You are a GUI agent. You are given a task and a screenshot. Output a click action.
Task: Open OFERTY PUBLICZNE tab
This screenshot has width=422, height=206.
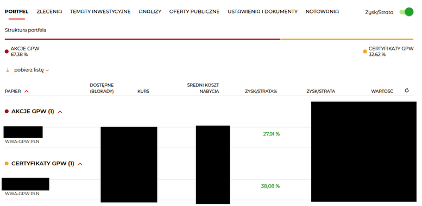194,11
